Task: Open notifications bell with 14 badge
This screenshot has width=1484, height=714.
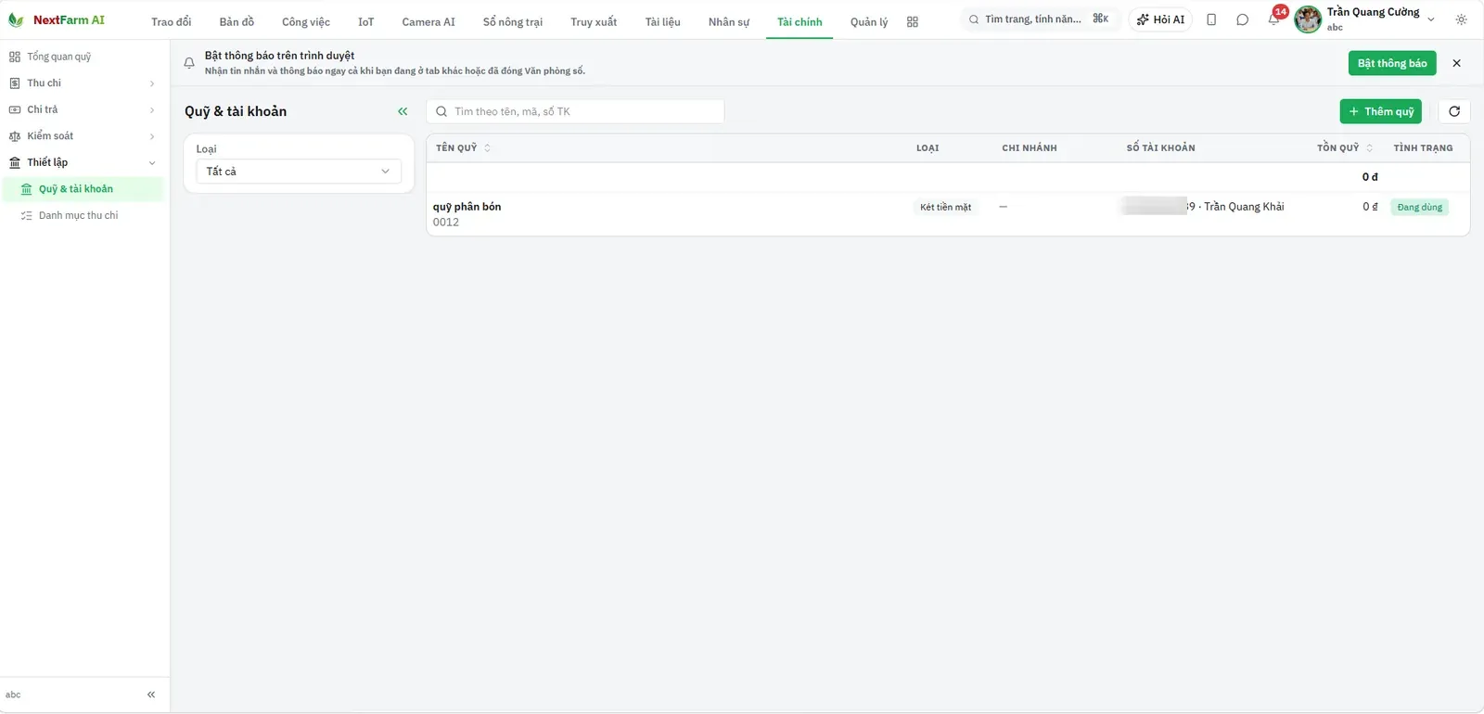Action: pos(1274,19)
